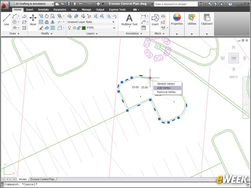Click the Insert block tool
The image size is (251, 188).
click(x=155, y=20)
